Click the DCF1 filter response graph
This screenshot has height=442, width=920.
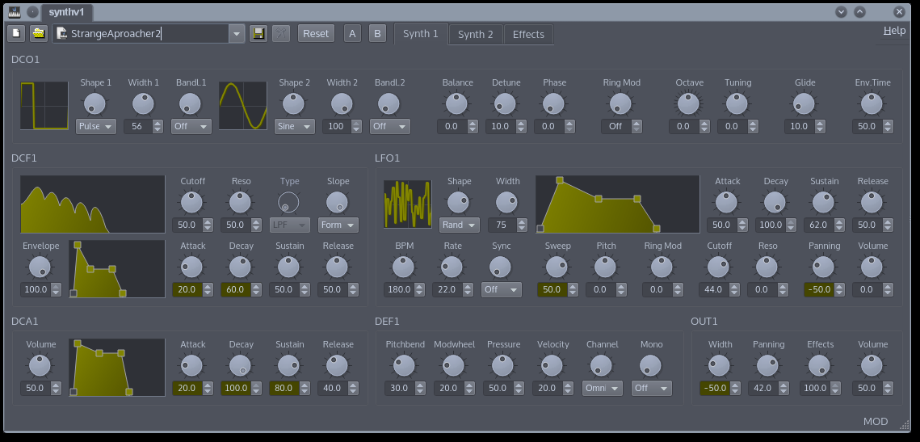93,204
